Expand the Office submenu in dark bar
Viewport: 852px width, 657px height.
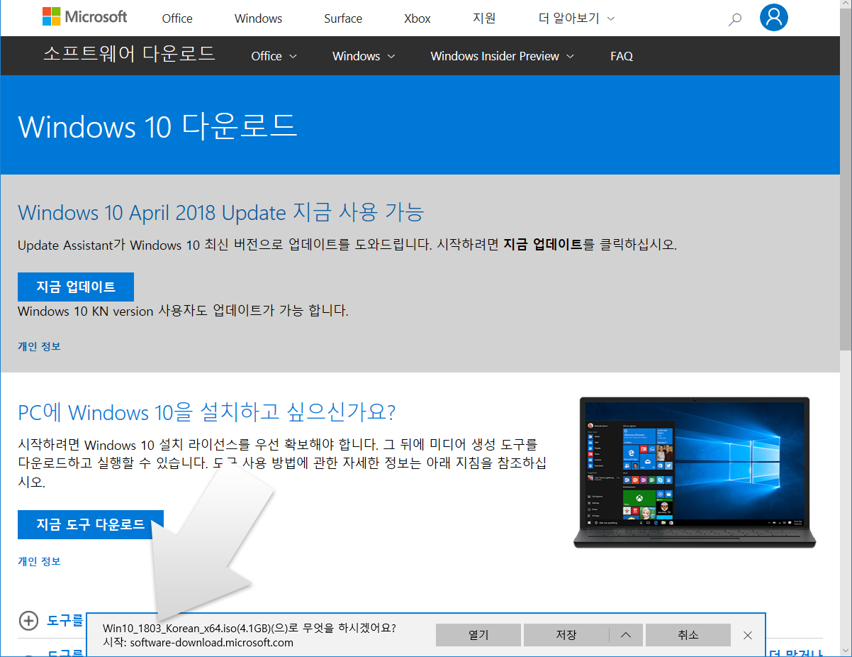(x=274, y=56)
